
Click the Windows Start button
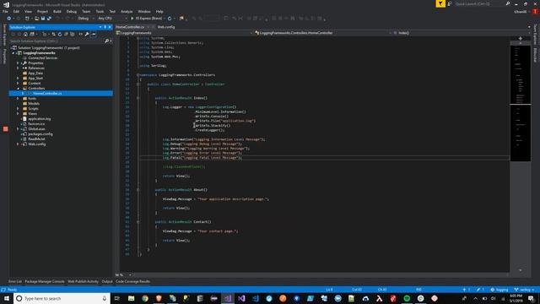tap(7, 298)
